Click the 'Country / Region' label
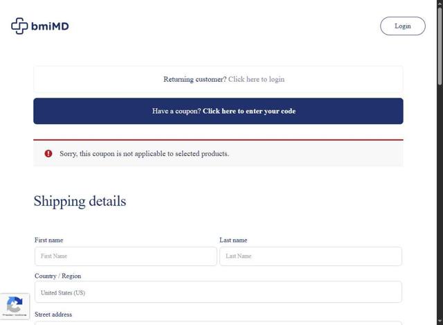 (x=57, y=276)
